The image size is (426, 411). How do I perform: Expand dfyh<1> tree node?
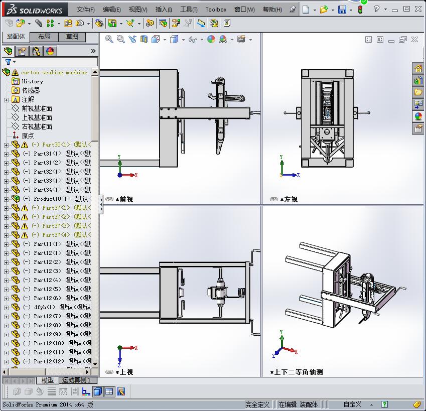pos(6,308)
